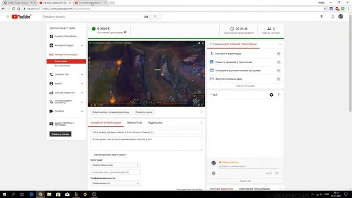Viewport: 352px width, 198px height.
Task: Open the bottom Состояние трансляции tab
Action: pos(254,189)
